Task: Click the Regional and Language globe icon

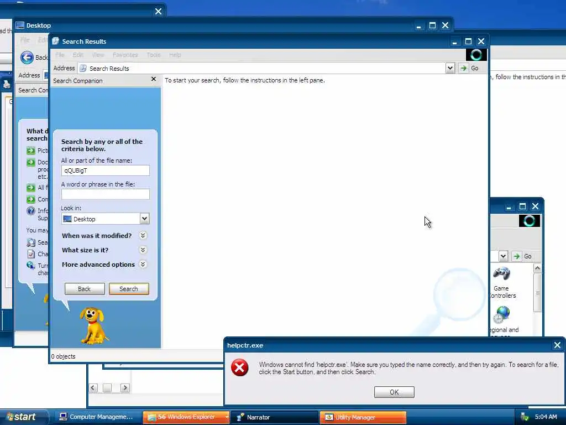Action: (502, 314)
